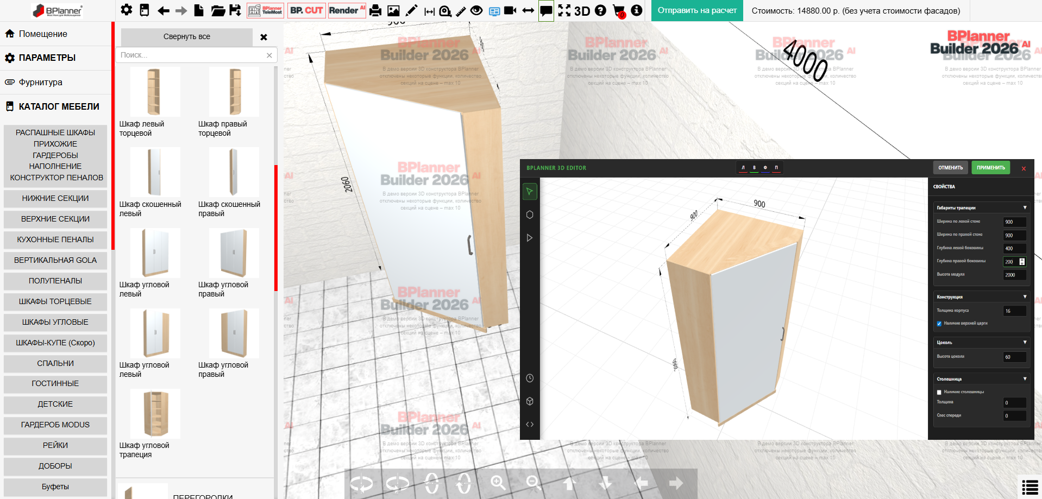Switch to 3D view
This screenshot has height=499, width=1042.
[x=582, y=11]
